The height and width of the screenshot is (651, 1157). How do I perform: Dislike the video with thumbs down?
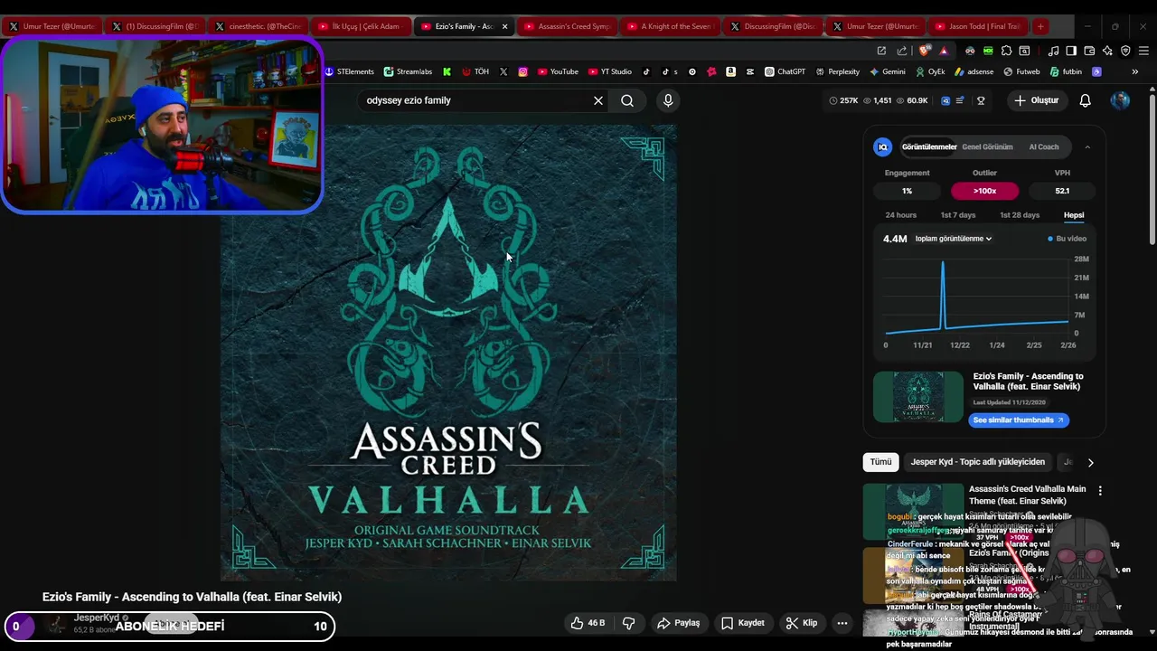tap(628, 623)
